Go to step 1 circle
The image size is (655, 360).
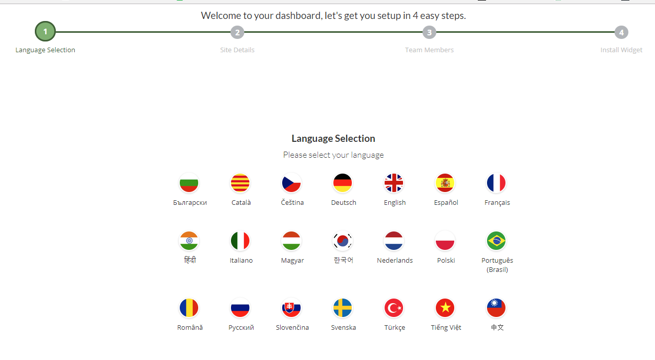click(45, 32)
